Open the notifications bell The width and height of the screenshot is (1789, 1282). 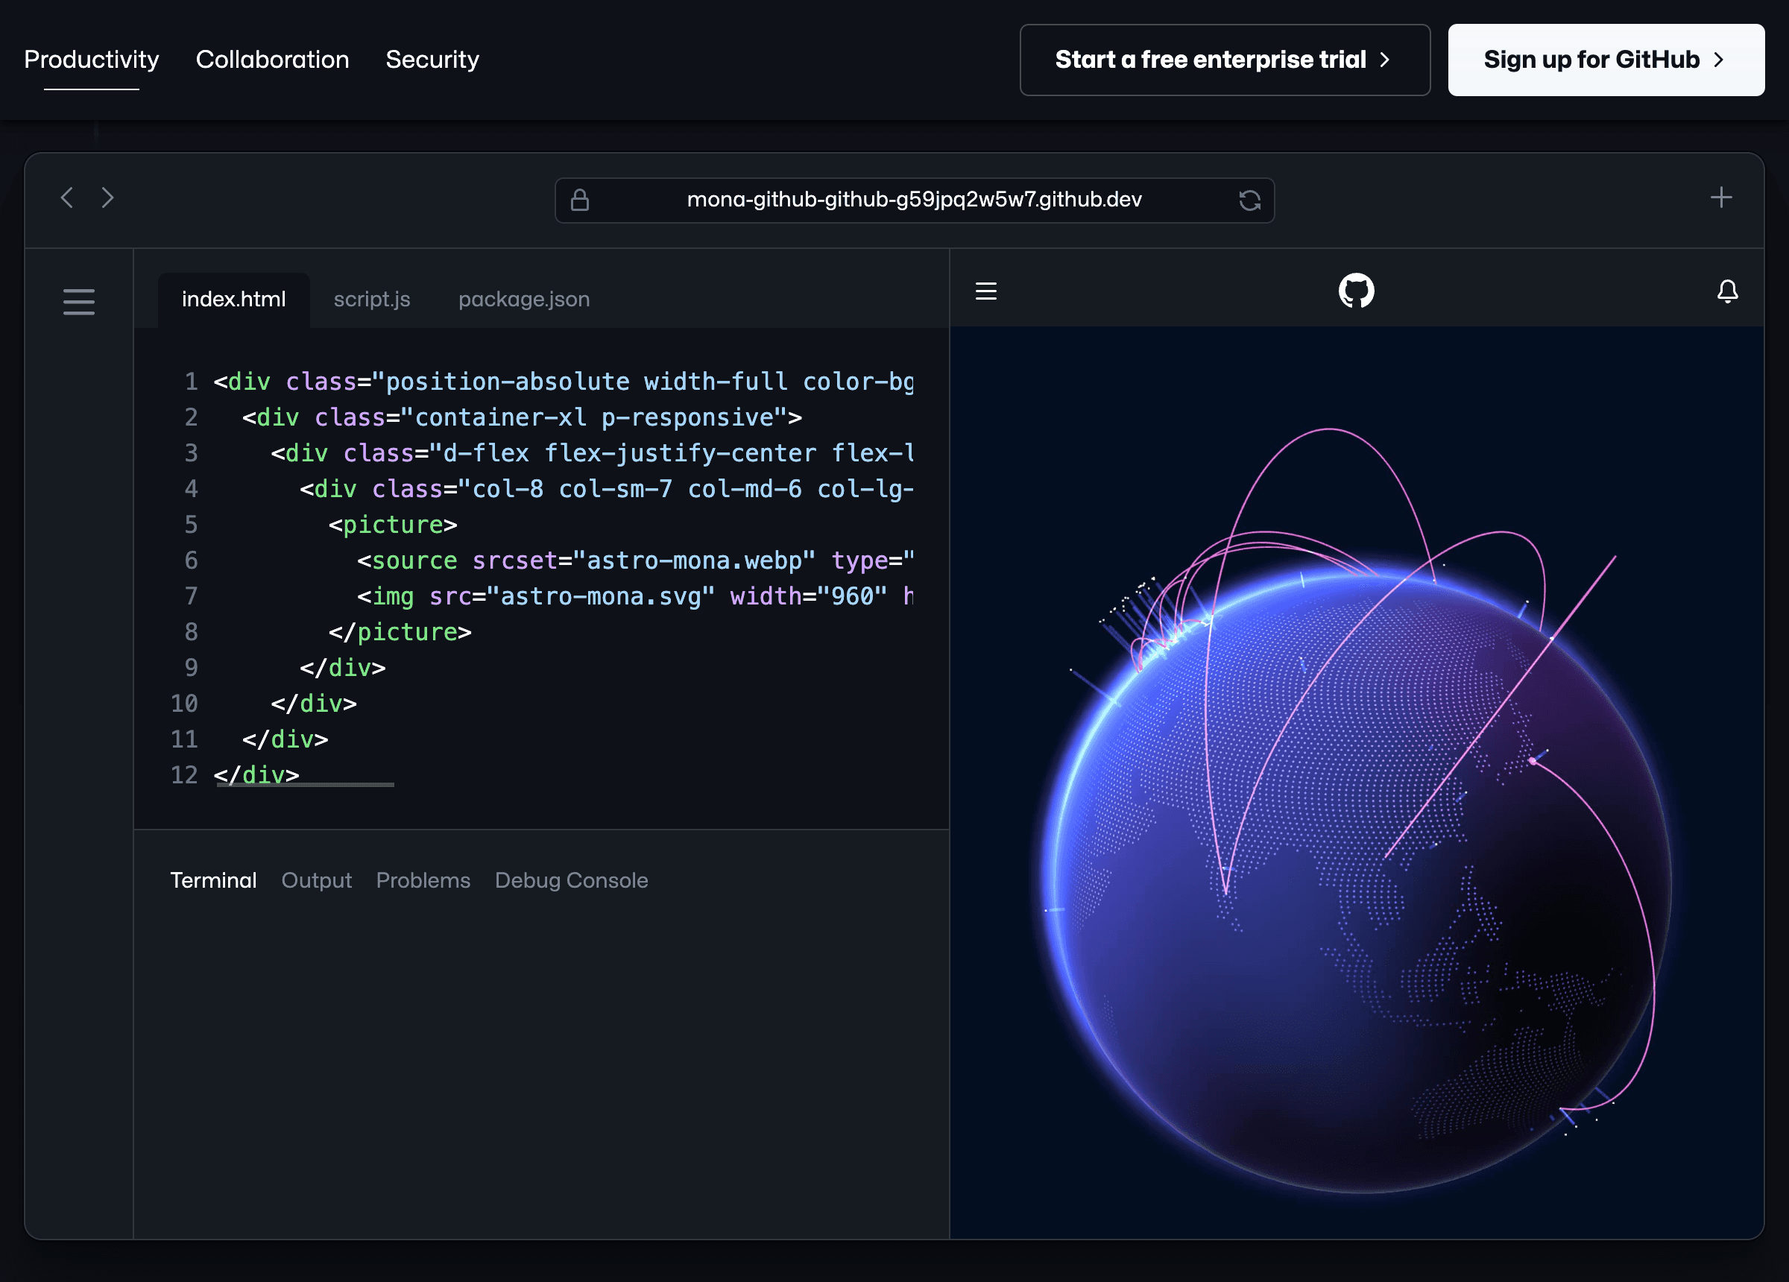pos(1727,291)
